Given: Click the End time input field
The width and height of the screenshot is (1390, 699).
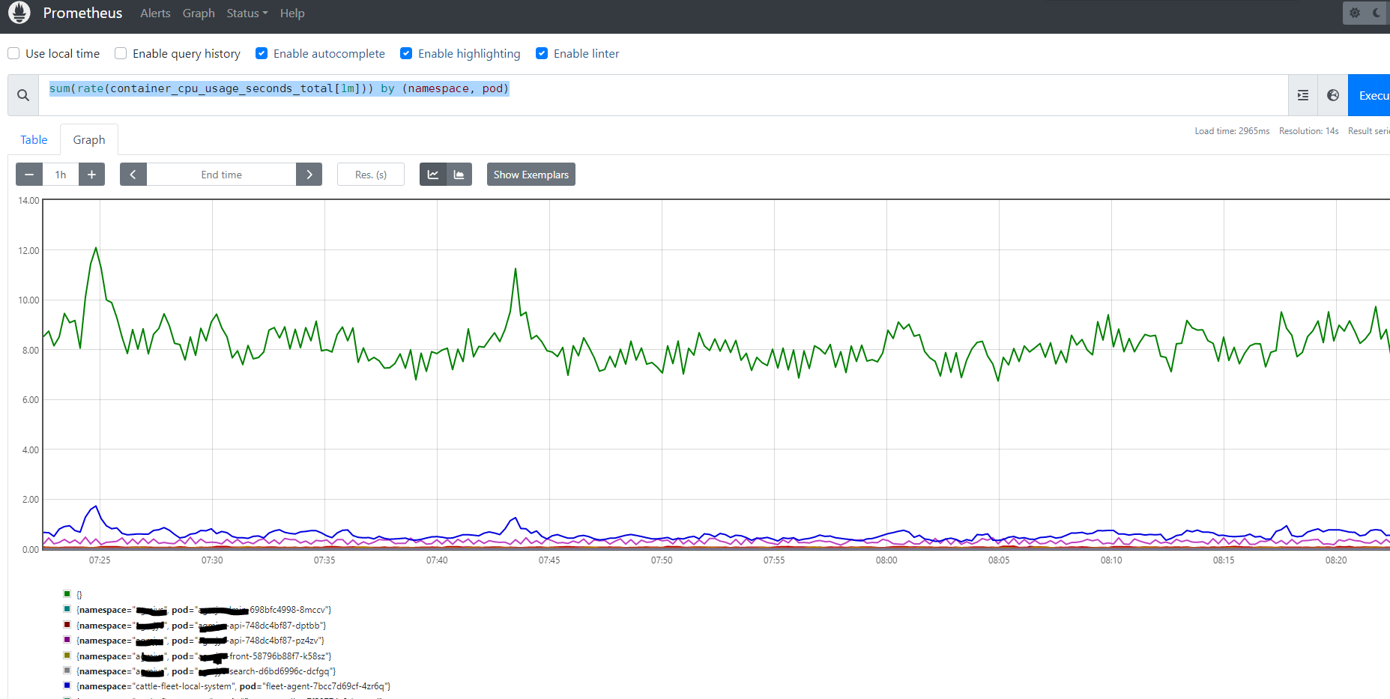Looking at the screenshot, I should (x=221, y=174).
